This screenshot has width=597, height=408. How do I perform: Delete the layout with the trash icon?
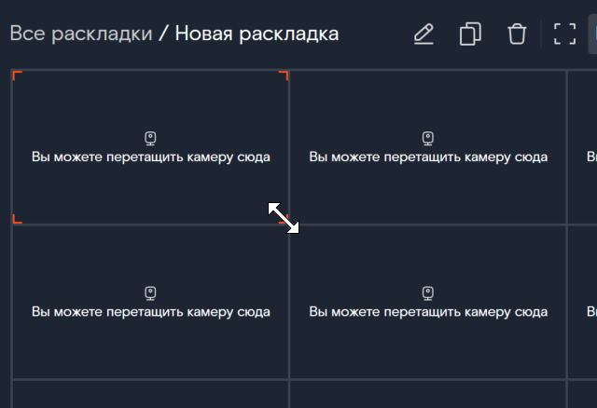(517, 34)
